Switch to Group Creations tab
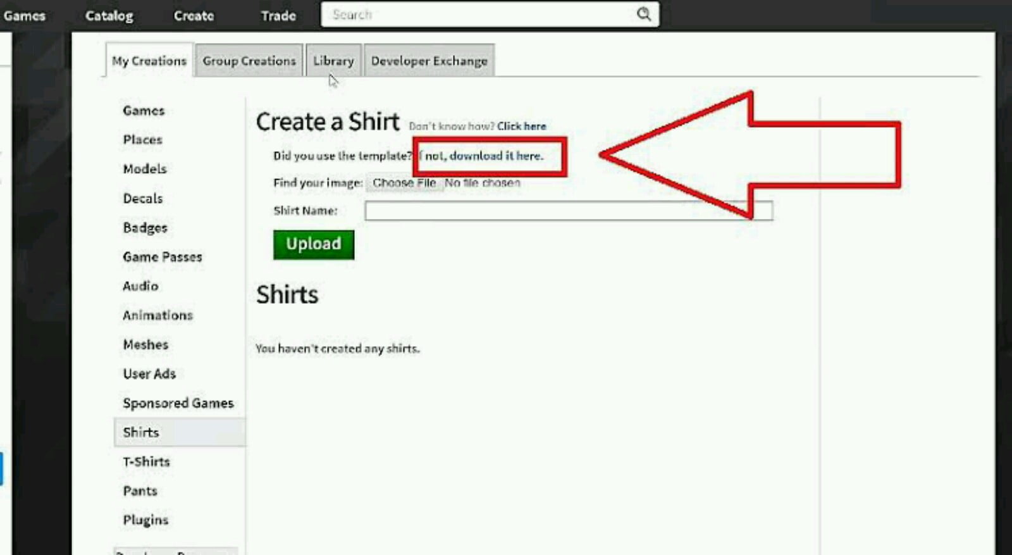 point(249,61)
